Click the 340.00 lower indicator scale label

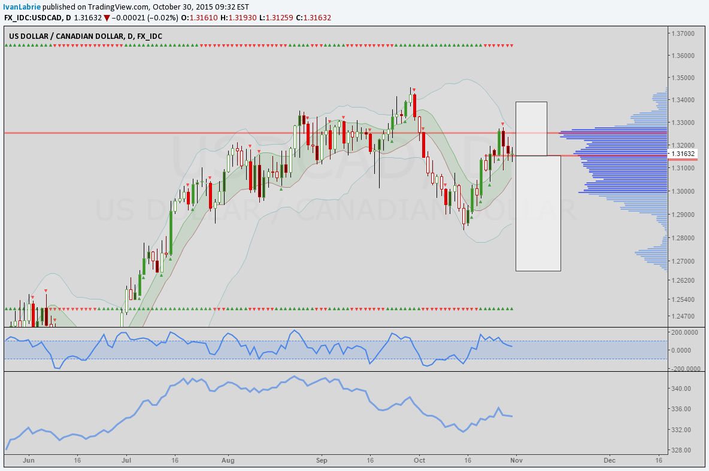click(681, 389)
